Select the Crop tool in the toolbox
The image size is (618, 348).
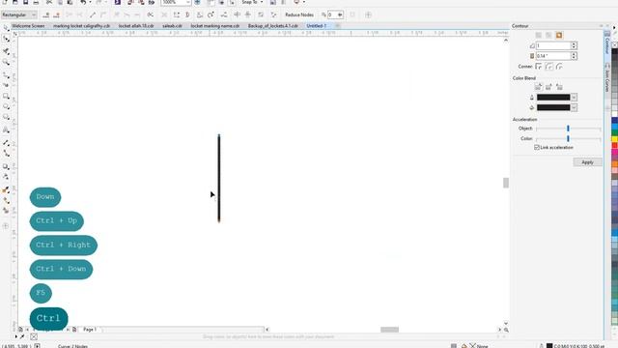coord(6,51)
